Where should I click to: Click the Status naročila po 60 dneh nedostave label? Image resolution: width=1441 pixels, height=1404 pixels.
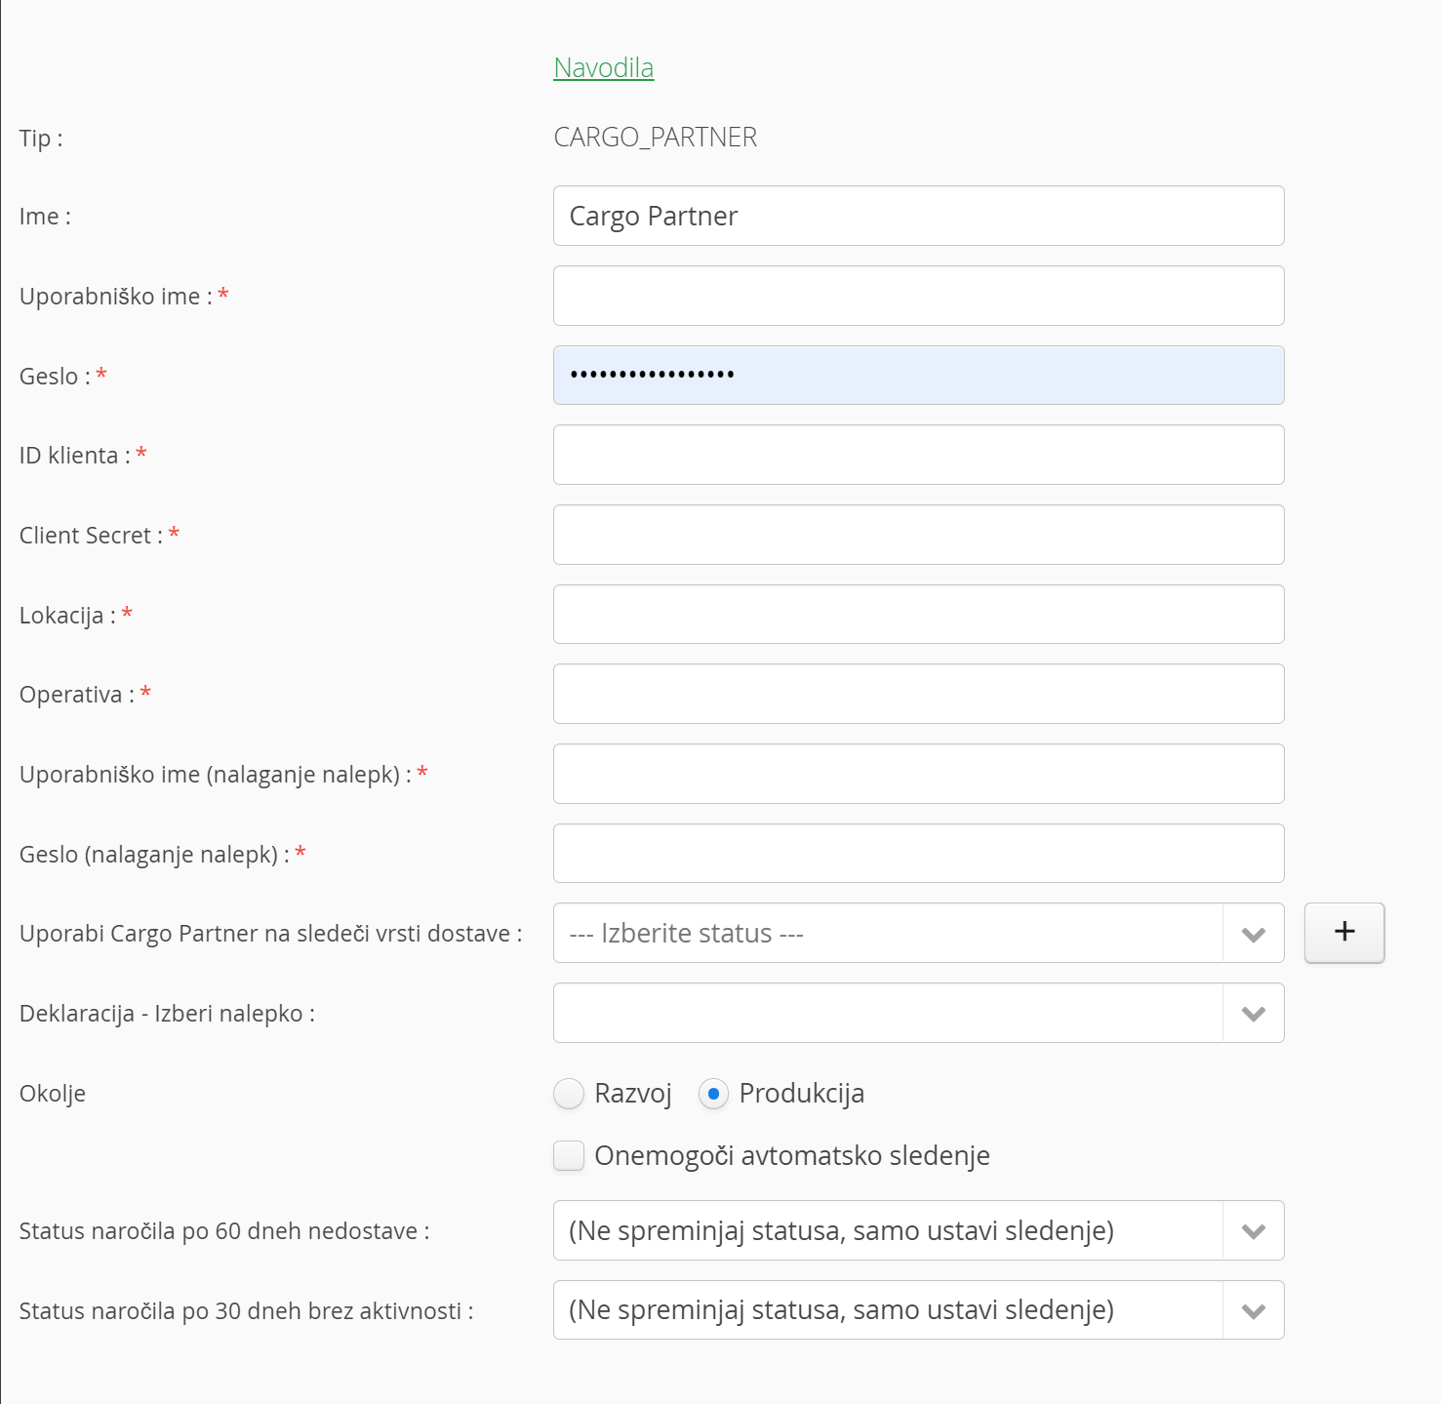pyautogui.click(x=224, y=1231)
